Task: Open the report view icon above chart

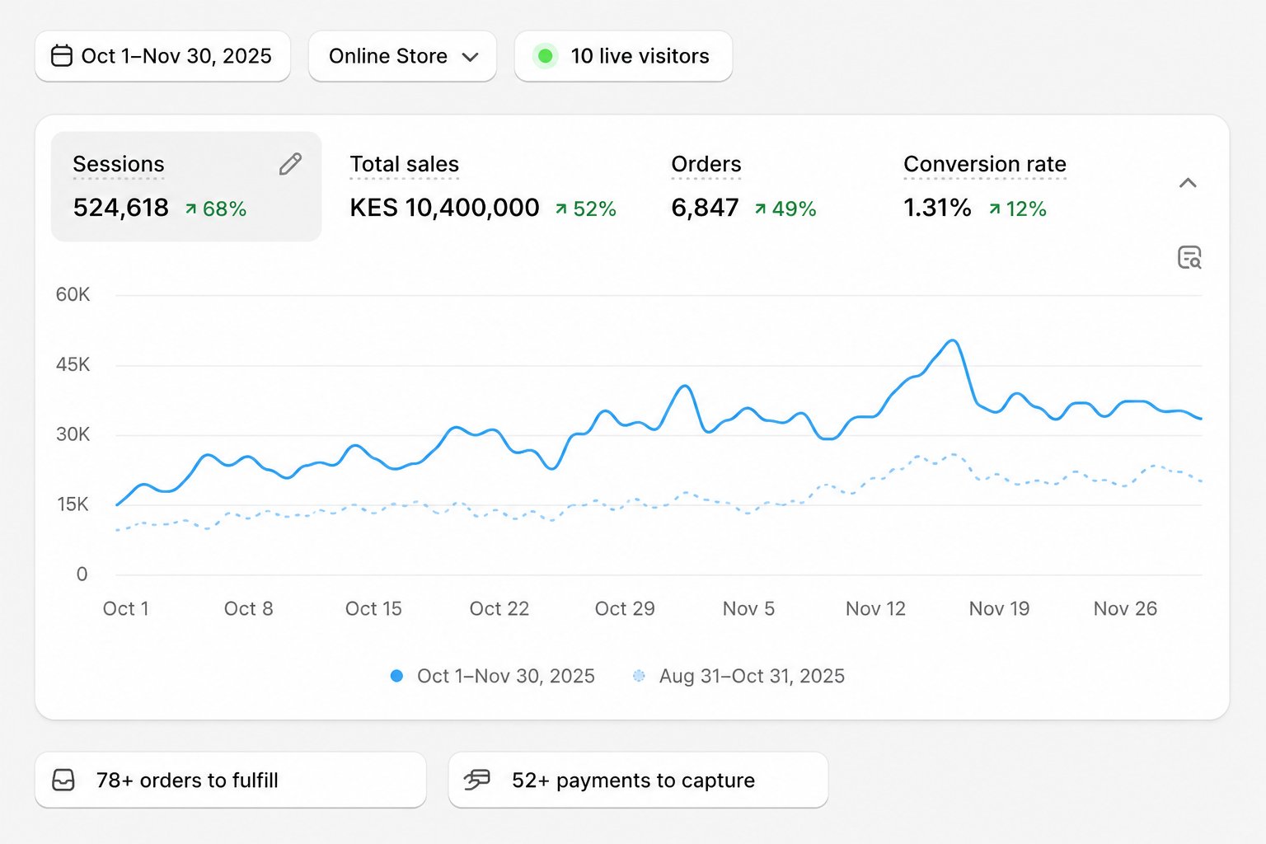Action: tap(1189, 257)
